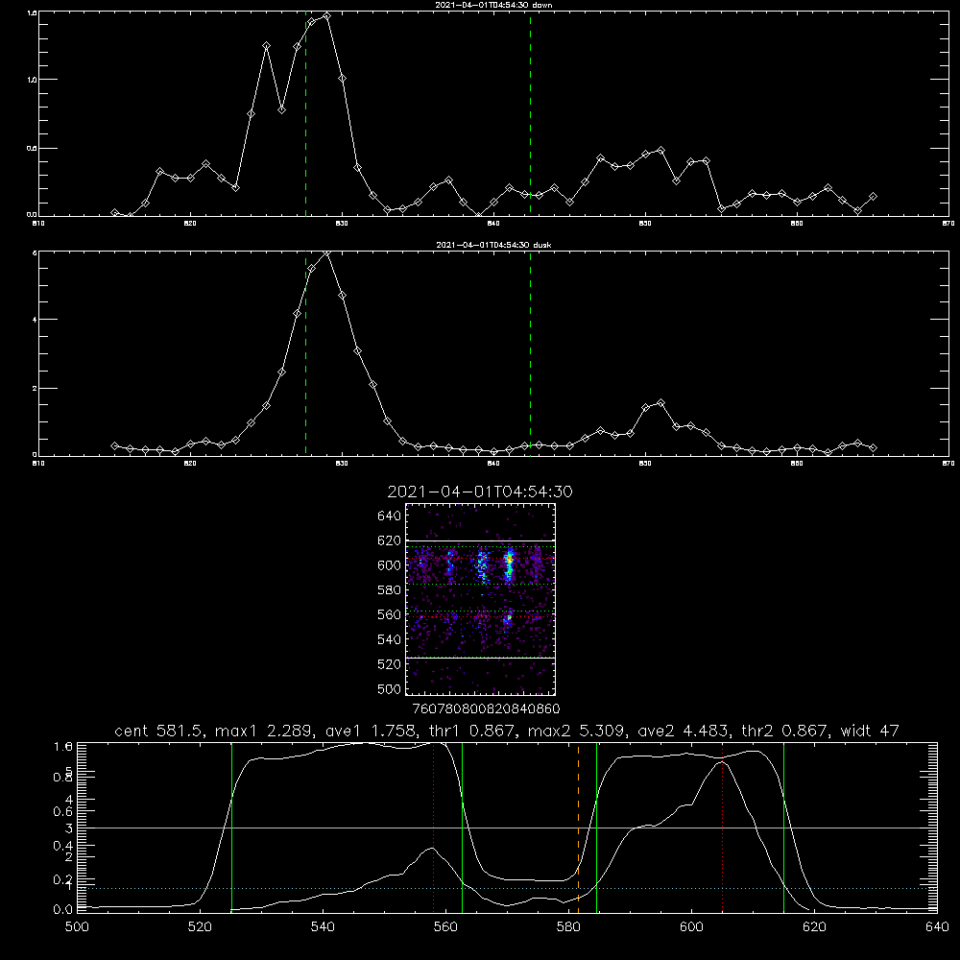Viewport: 960px width, 960px height.
Task: Click the orange dashed center line in bottom plot
Action: point(578,828)
